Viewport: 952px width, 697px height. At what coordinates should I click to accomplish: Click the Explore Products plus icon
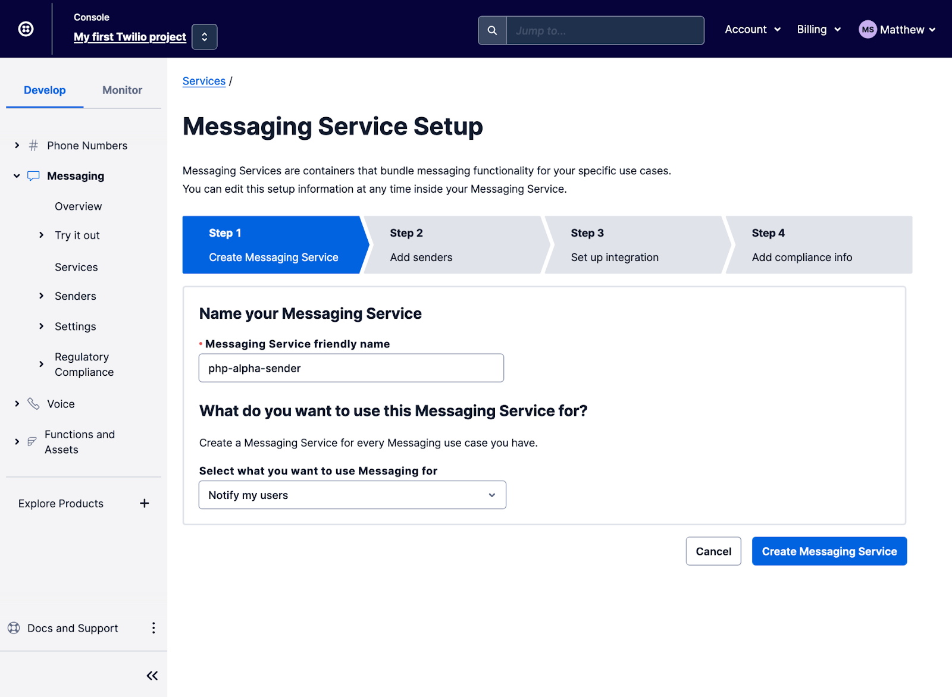click(144, 503)
